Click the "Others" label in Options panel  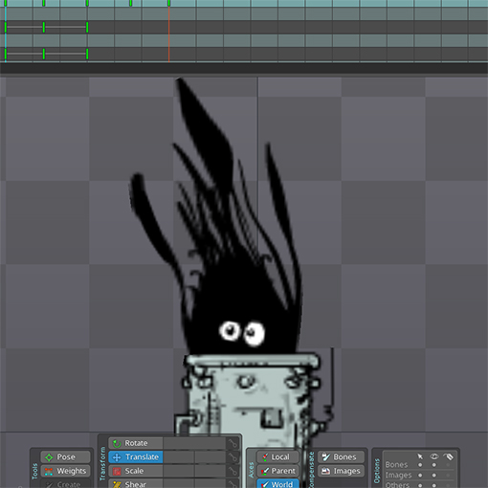397,485
